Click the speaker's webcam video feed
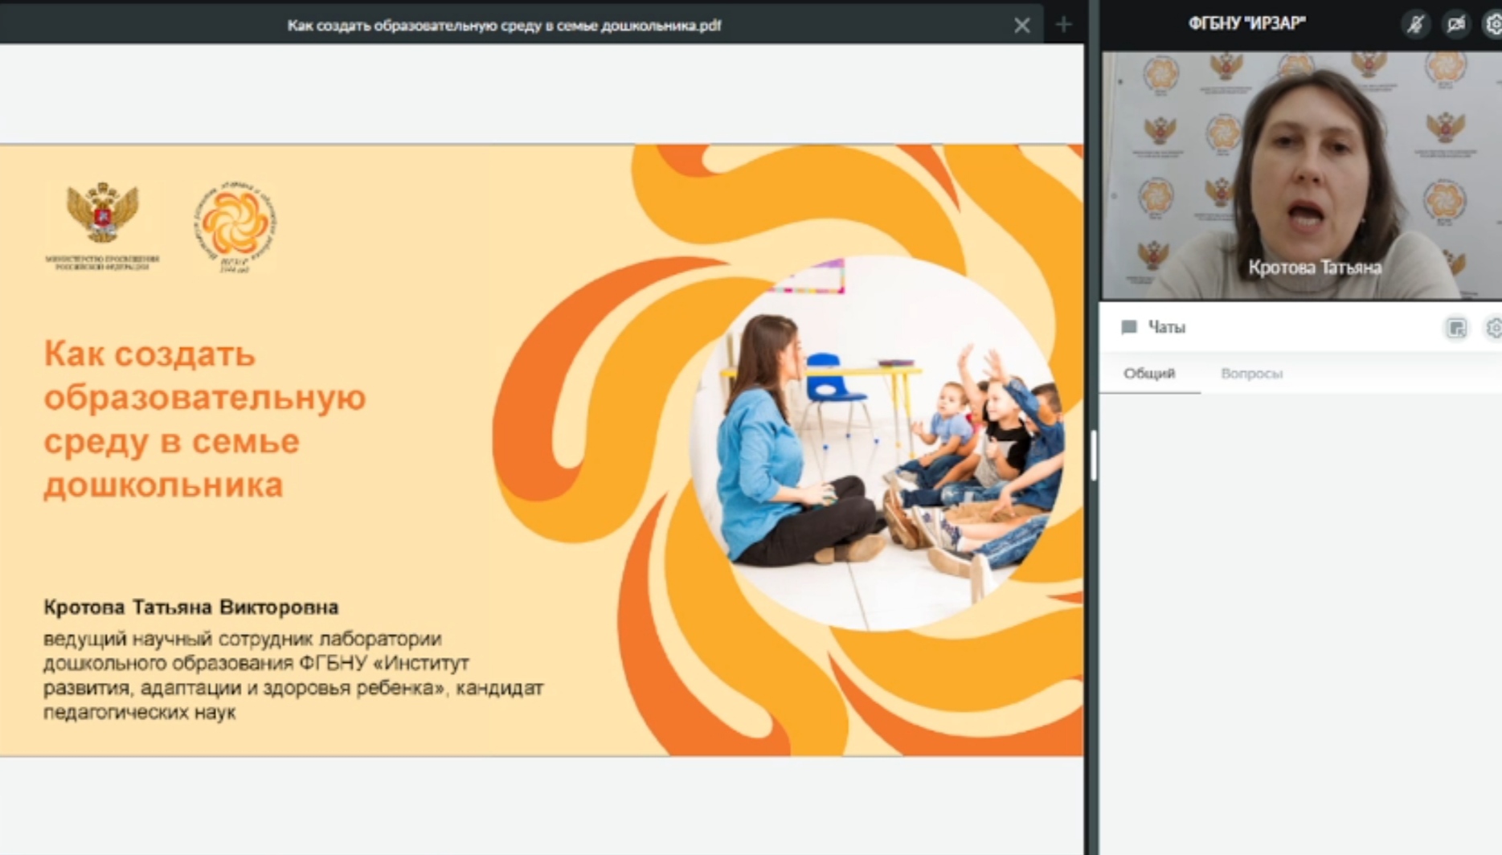The width and height of the screenshot is (1502, 855). point(1300,161)
